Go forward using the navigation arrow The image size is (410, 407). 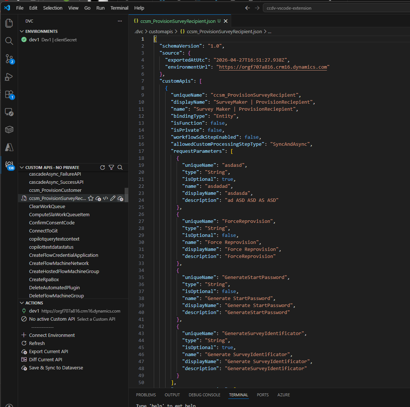pos(257,8)
